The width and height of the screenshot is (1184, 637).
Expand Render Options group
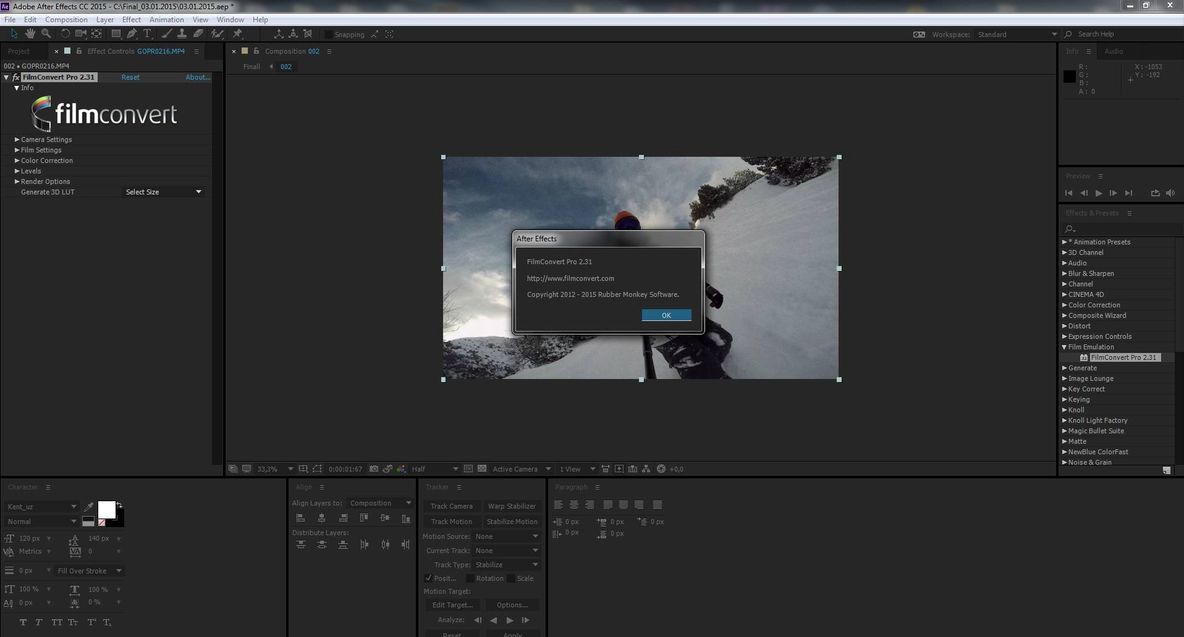click(17, 181)
